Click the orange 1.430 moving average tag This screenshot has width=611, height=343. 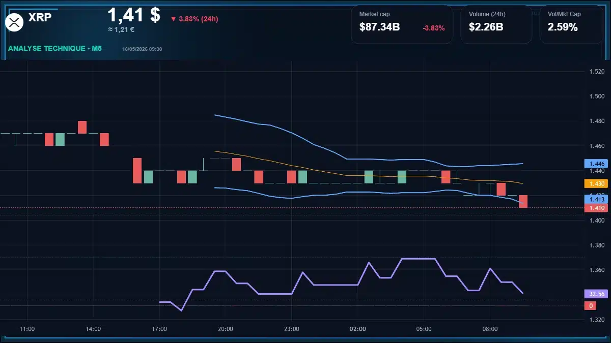point(597,183)
